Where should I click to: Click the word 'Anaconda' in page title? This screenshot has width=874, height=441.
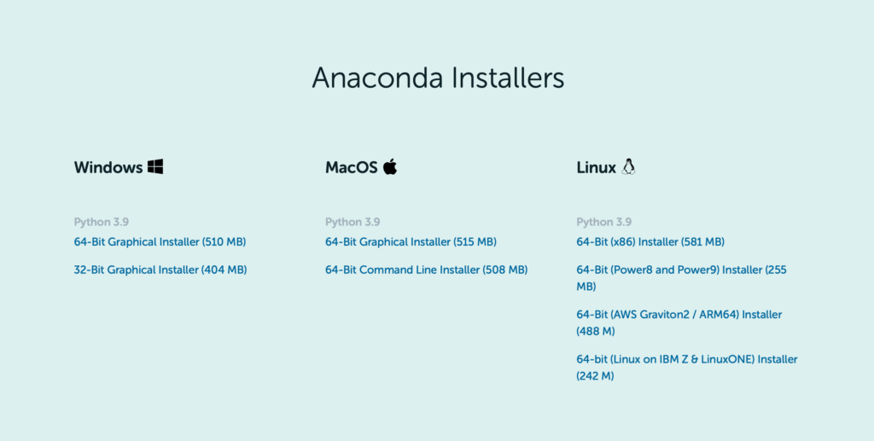pos(378,78)
